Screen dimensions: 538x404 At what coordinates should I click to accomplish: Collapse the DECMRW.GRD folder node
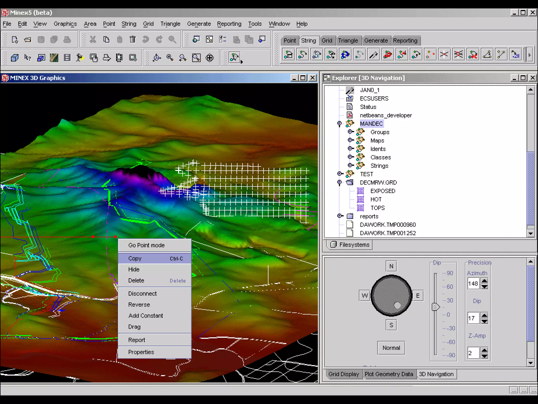(x=339, y=182)
